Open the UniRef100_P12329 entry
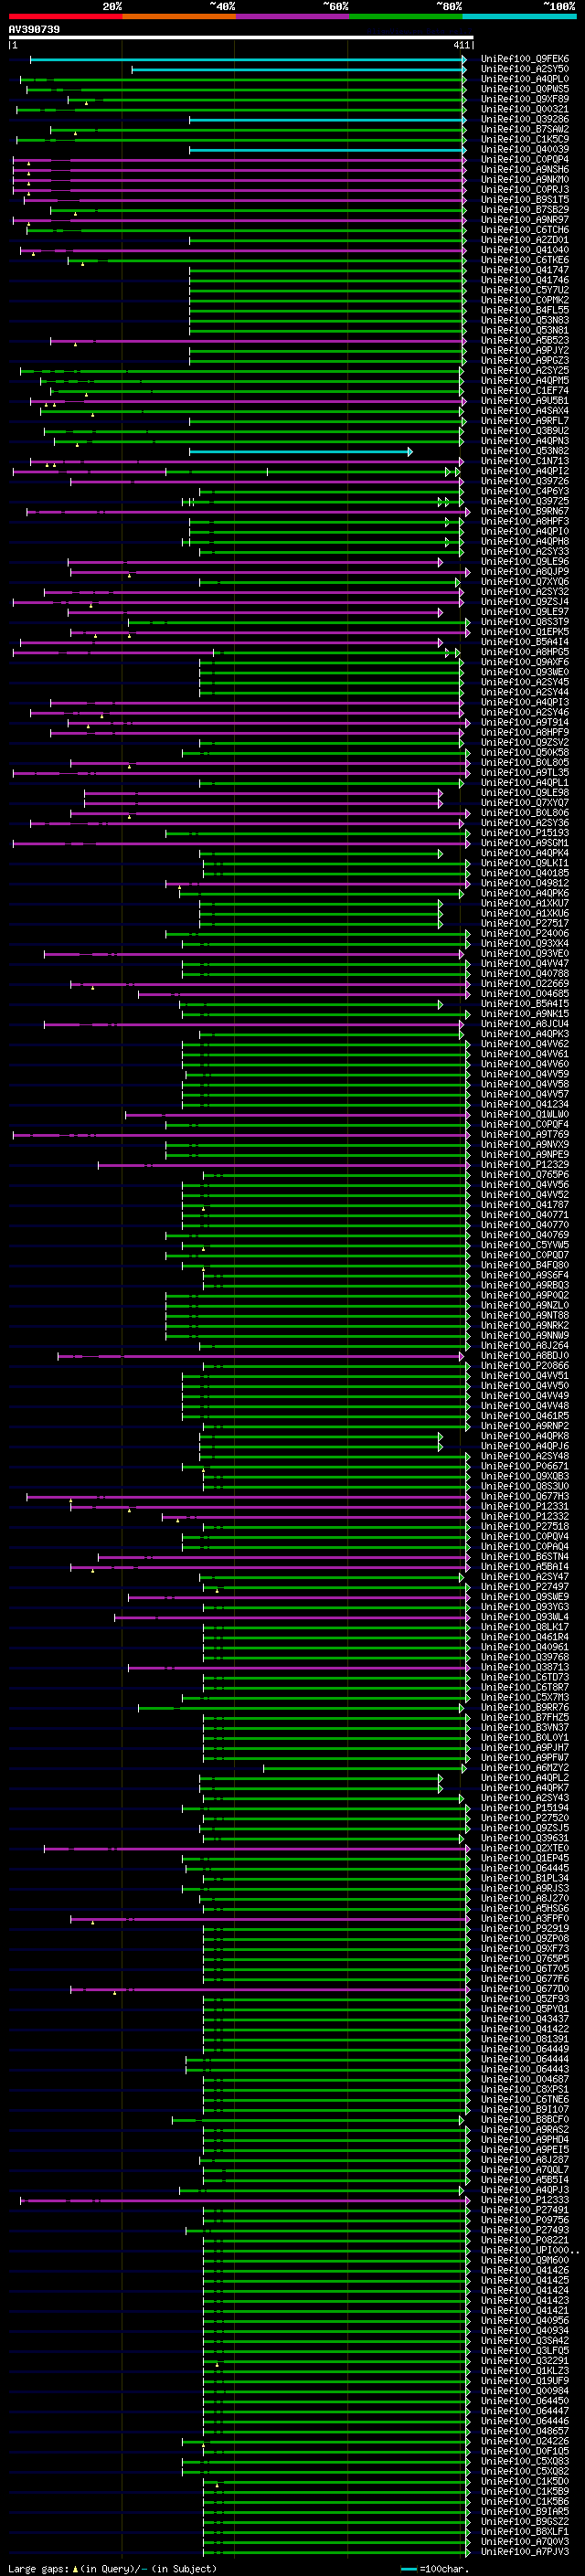 tap(525, 1165)
